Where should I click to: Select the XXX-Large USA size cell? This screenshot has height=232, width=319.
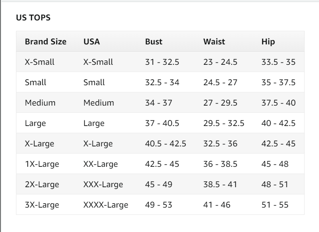(x=103, y=184)
